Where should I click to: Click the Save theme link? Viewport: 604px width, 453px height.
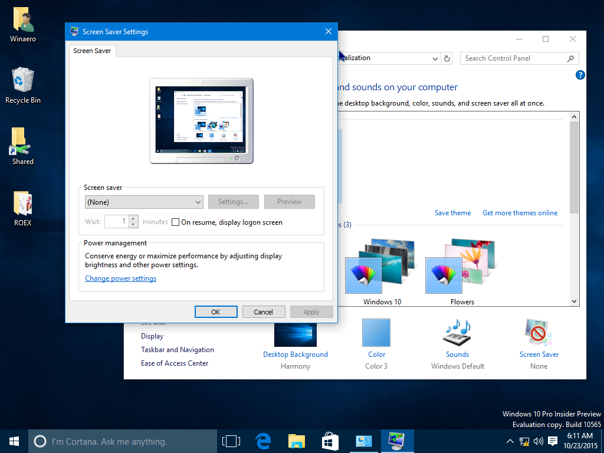point(452,213)
